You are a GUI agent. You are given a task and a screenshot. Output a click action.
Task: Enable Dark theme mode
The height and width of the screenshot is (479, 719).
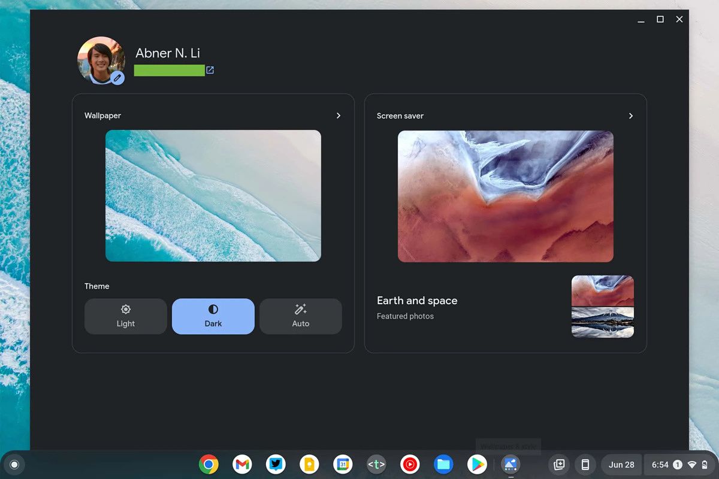point(213,316)
